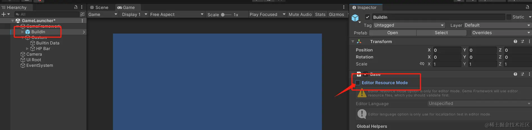The image size is (532, 130).
Task: Toggle Gizmos in Game view
Action: coord(337,15)
